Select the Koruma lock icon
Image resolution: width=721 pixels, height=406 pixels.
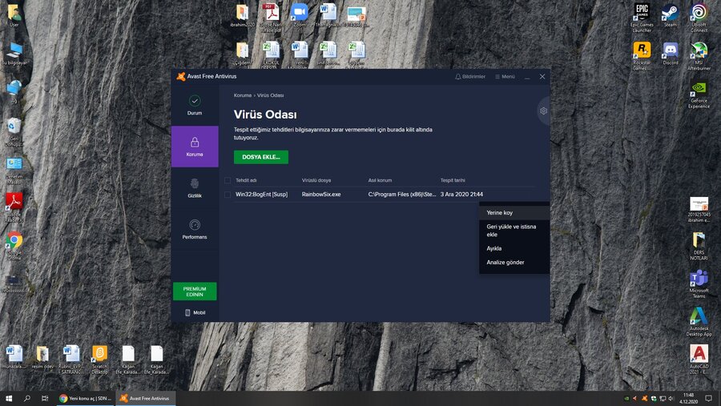(x=195, y=142)
